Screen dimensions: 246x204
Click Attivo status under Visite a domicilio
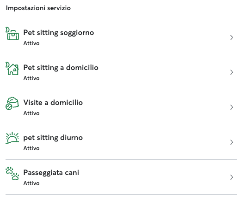click(x=31, y=113)
